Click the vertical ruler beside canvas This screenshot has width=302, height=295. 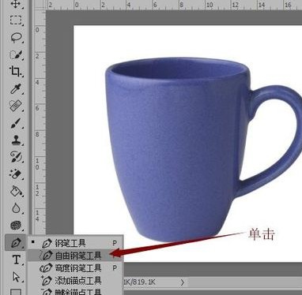tap(40, 122)
